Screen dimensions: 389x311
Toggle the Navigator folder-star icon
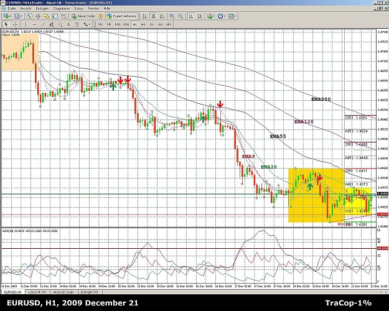[47, 16]
